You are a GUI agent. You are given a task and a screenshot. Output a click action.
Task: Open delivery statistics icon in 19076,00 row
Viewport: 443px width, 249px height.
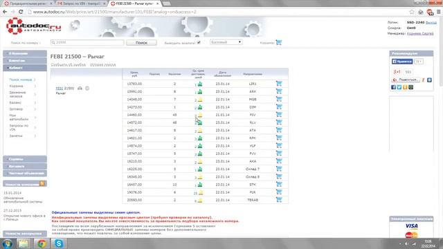201,192
